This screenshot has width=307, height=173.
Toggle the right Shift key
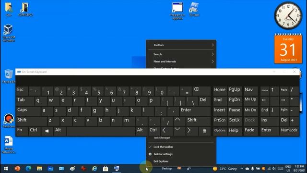point(198,121)
